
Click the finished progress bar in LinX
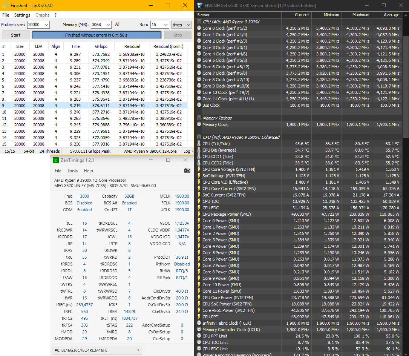pyautogui.click(x=96, y=35)
